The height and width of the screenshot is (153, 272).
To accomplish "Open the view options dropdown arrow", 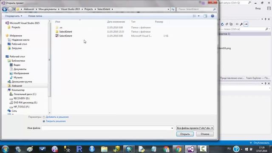I will (x=199, y=16).
